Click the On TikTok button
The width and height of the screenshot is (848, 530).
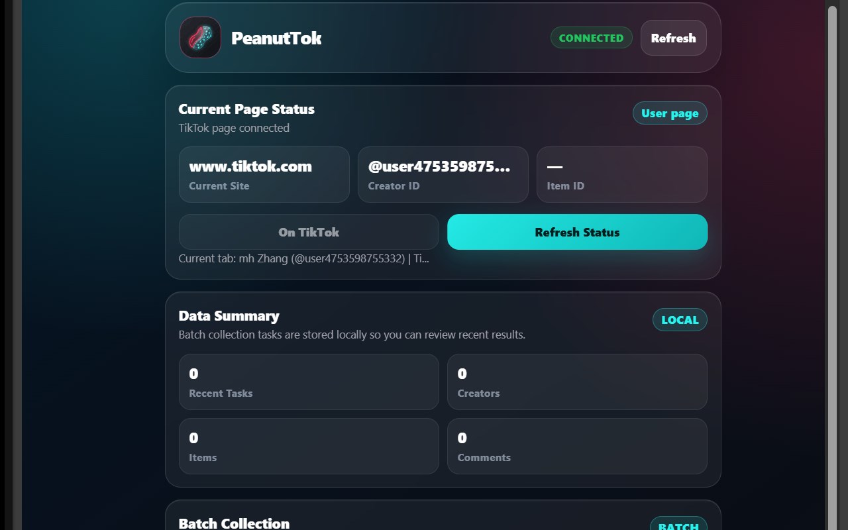tap(309, 232)
